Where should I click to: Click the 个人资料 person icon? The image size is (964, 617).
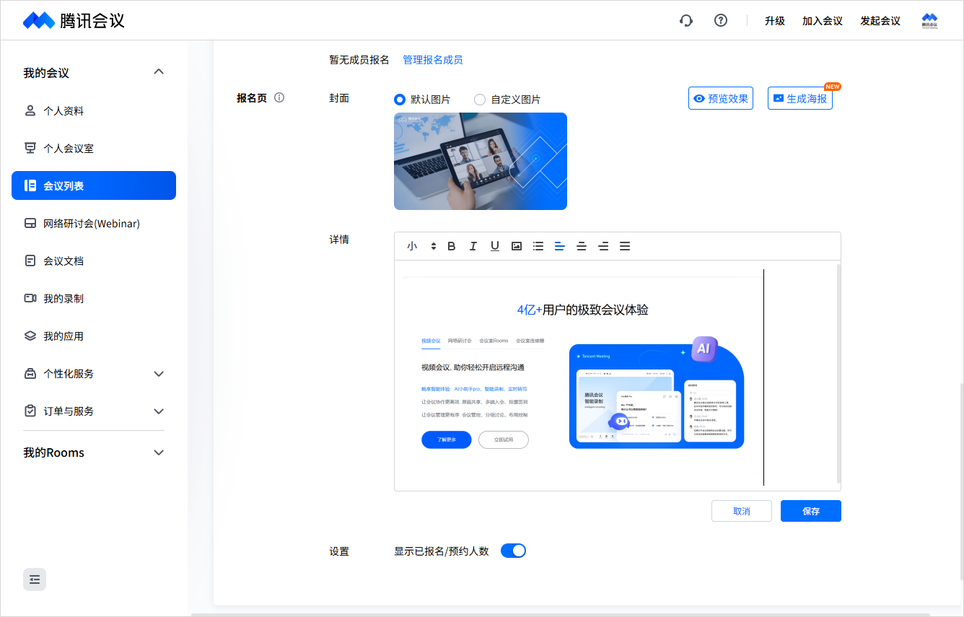point(30,110)
